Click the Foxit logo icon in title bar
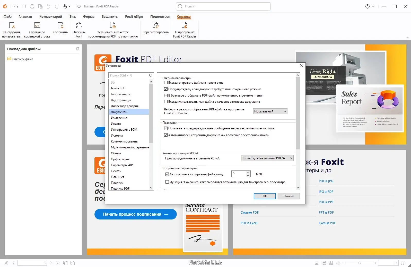Image resolution: width=411 pixels, height=267 pixels. point(5,6)
